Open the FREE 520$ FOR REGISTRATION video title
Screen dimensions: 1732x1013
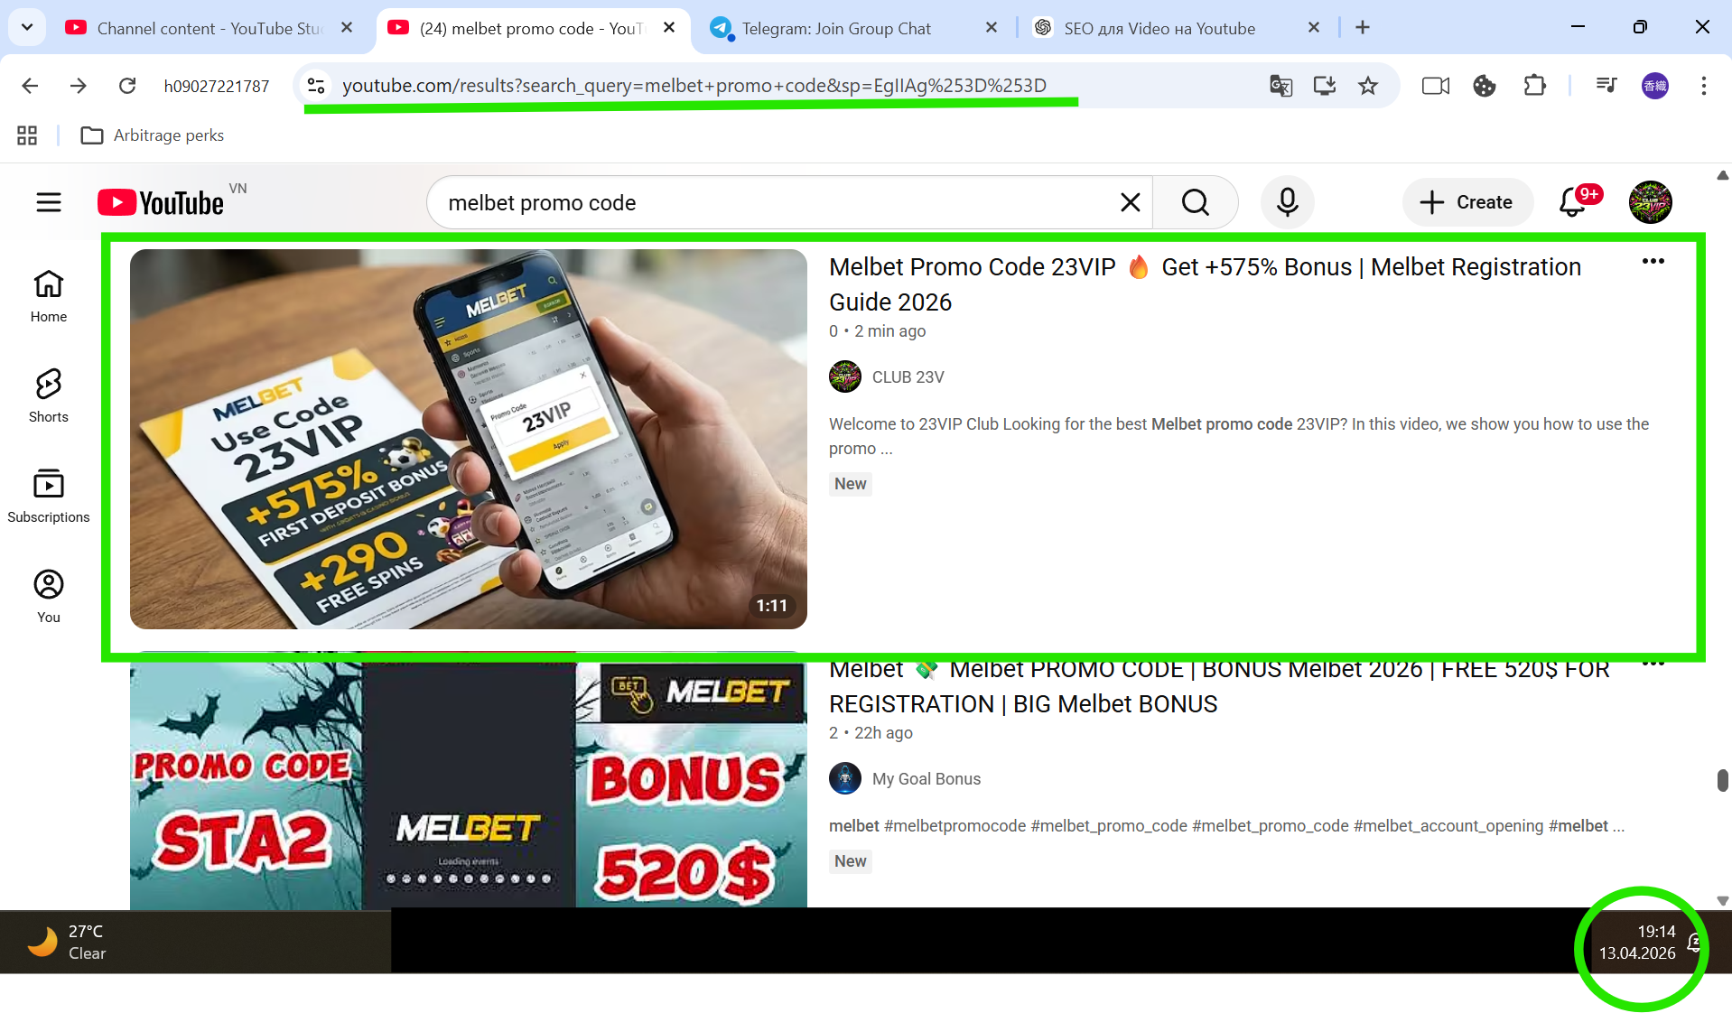(1219, 686)
